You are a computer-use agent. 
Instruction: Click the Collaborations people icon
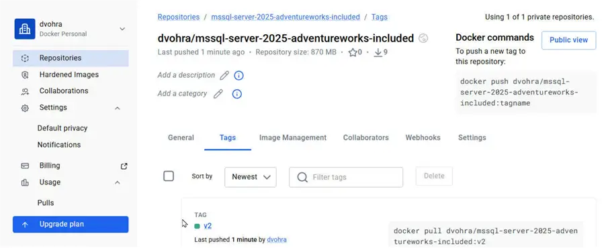[25, 91]
